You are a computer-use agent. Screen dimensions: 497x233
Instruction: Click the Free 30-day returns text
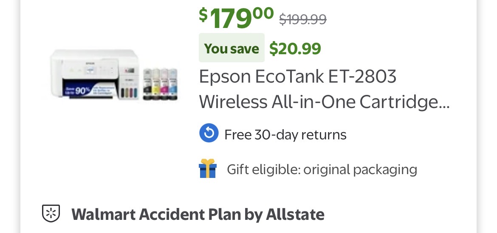285,135
